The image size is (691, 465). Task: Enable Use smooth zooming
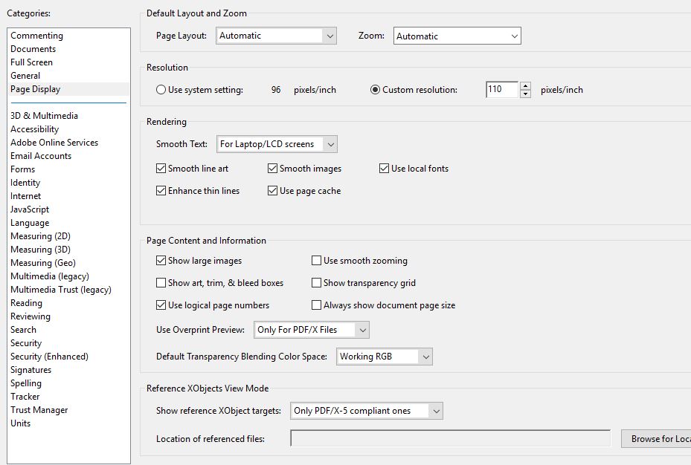click(316, 261)
